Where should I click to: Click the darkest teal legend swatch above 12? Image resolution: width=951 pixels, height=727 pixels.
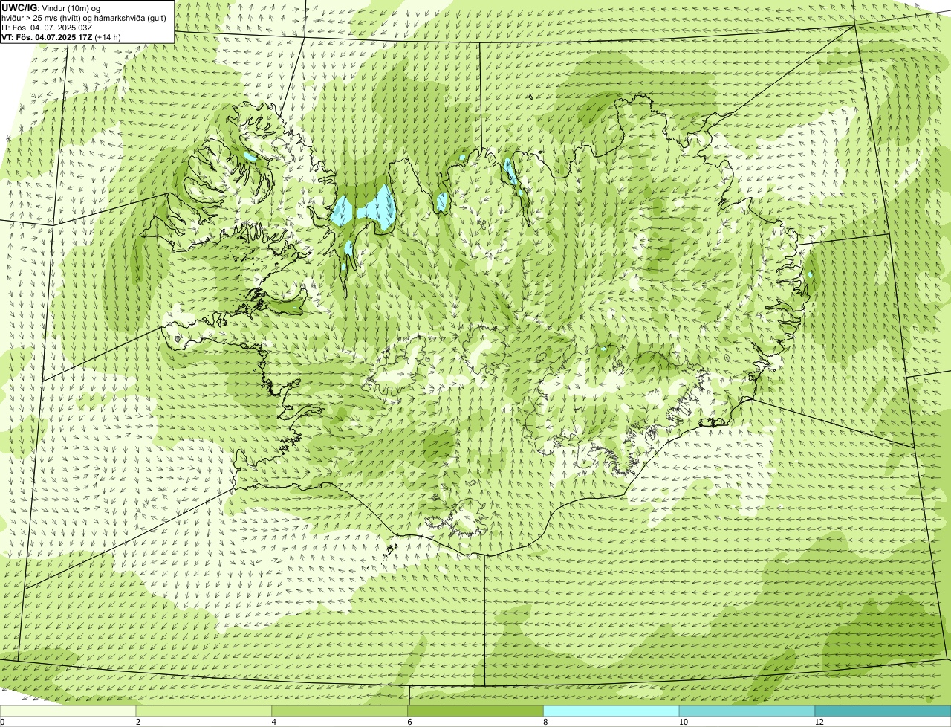click(x=883, y=711)
